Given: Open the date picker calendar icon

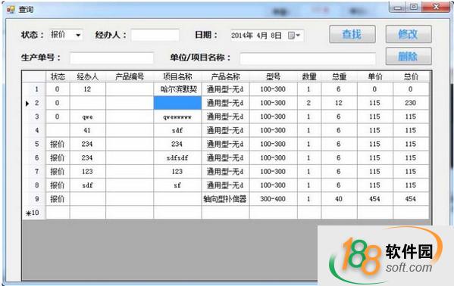Looking at the screenshot, I should [294, 36].
